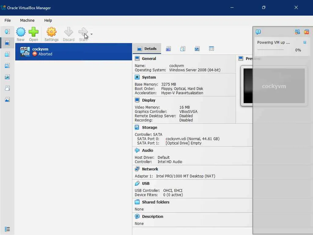The width and height of the screenshot is (313, 235).
Task: Switch to the Activity monitor tab icon
Action: (x=197, y=49)
